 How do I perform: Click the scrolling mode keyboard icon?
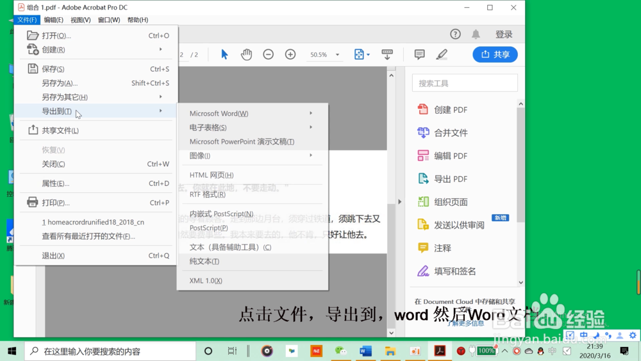pos(387,55)
